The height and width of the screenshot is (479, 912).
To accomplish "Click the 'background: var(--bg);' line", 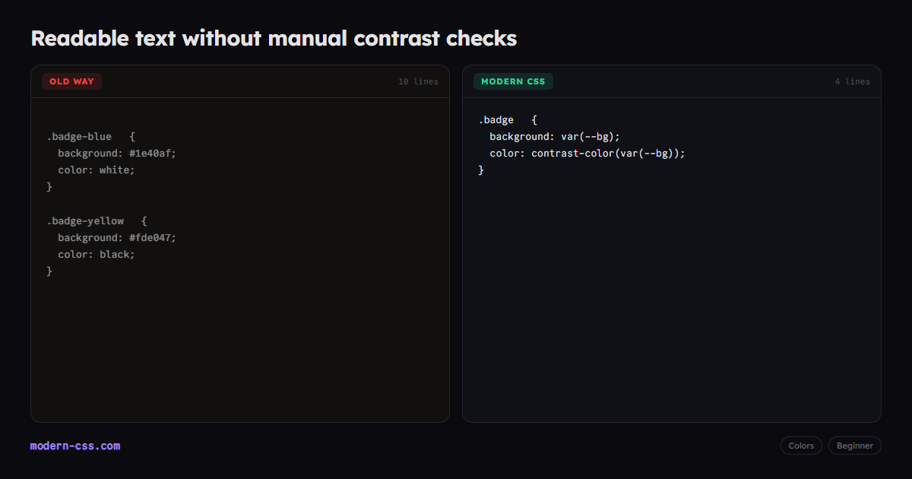I will pyautogui.click(x=555, y=137).
